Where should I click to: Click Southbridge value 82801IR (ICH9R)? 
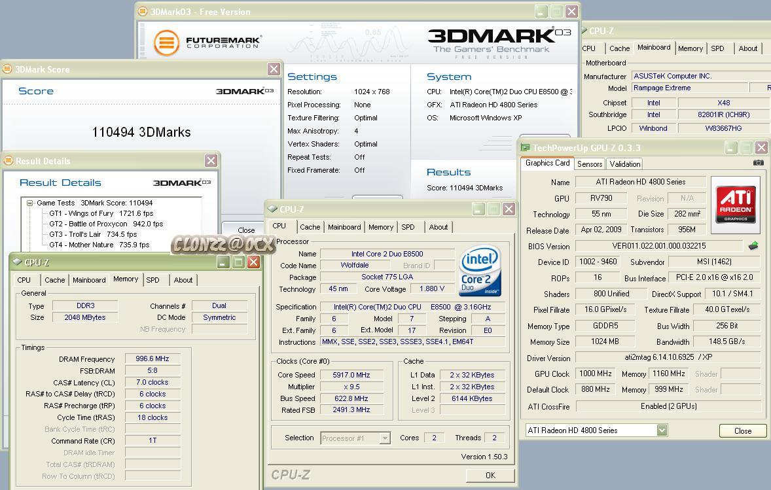tap(723, 115)
